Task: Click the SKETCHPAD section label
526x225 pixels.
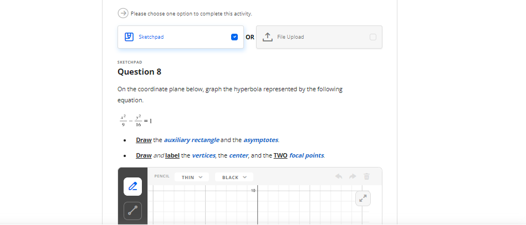Action: coord(130,62)
